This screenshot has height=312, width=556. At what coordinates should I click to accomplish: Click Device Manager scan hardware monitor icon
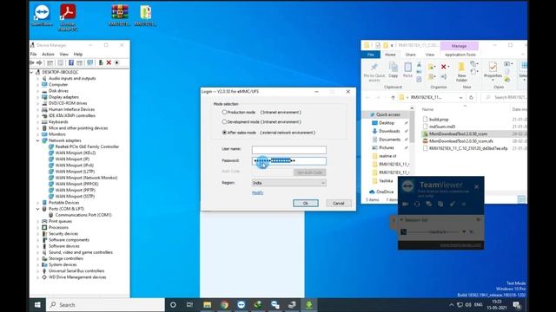(90, 62)
